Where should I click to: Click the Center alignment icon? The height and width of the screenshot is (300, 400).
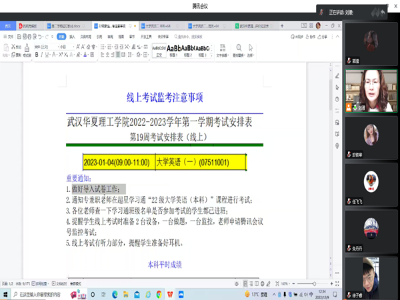pyautogui.click(x=107, y=55)
